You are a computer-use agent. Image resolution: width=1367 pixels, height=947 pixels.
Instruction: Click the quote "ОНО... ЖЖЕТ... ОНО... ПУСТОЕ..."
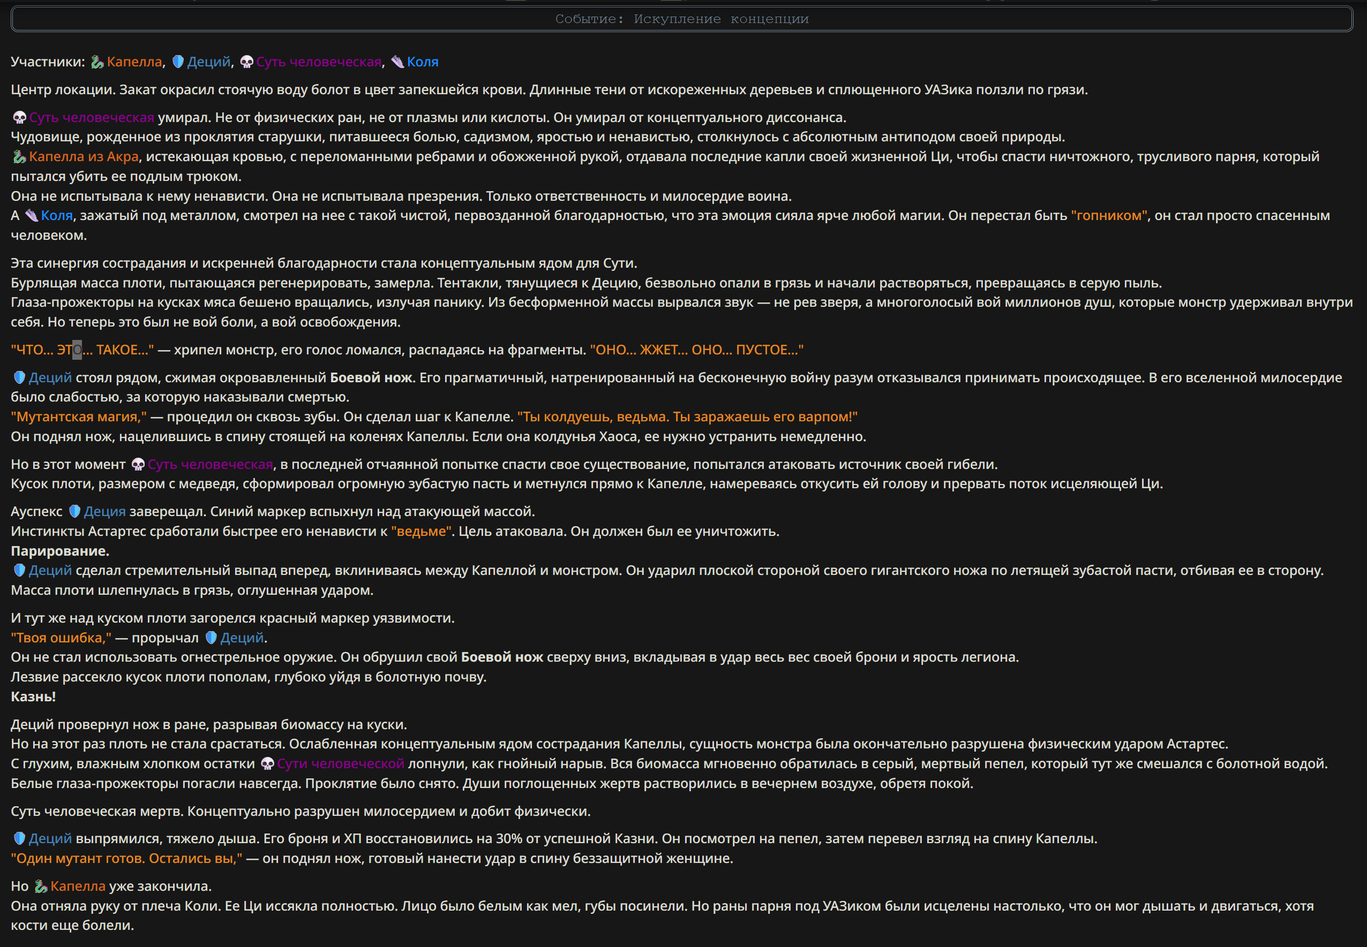pos(696,350)
